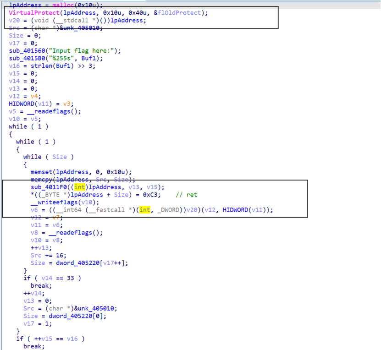
Task: Click the memset function call
Action: (x=41, y=172)
